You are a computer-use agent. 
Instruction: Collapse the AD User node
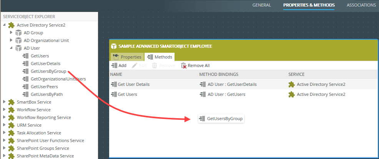(11, 48)
